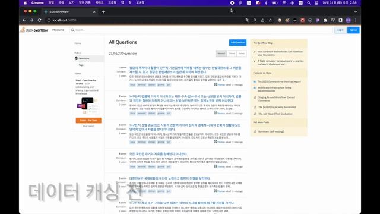Translate this page icon in address bar
380x214 pixels.
247,20
